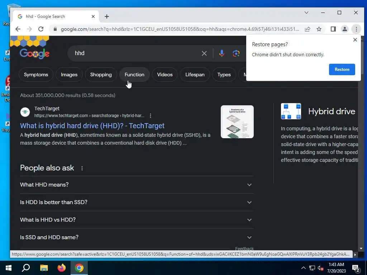
Task: Go back to the previous page
Action: [x=18, y=29]
